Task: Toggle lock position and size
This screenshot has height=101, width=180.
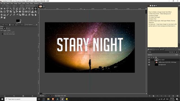Action: pos(154,57)
